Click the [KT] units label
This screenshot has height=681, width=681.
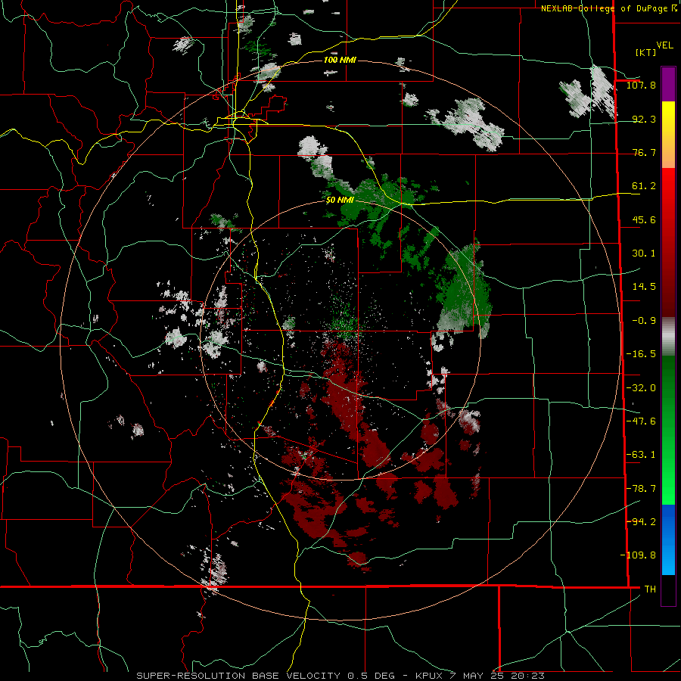(646, 52)
